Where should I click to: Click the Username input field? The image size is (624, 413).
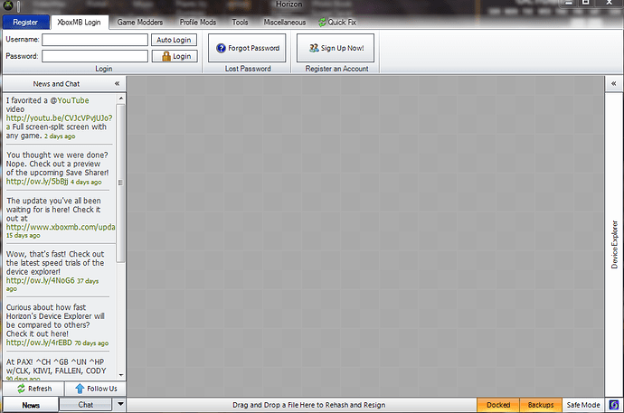94,40
